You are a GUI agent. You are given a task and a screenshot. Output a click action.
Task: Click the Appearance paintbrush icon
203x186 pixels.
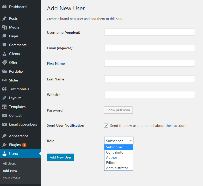click(x=4, y=136)
